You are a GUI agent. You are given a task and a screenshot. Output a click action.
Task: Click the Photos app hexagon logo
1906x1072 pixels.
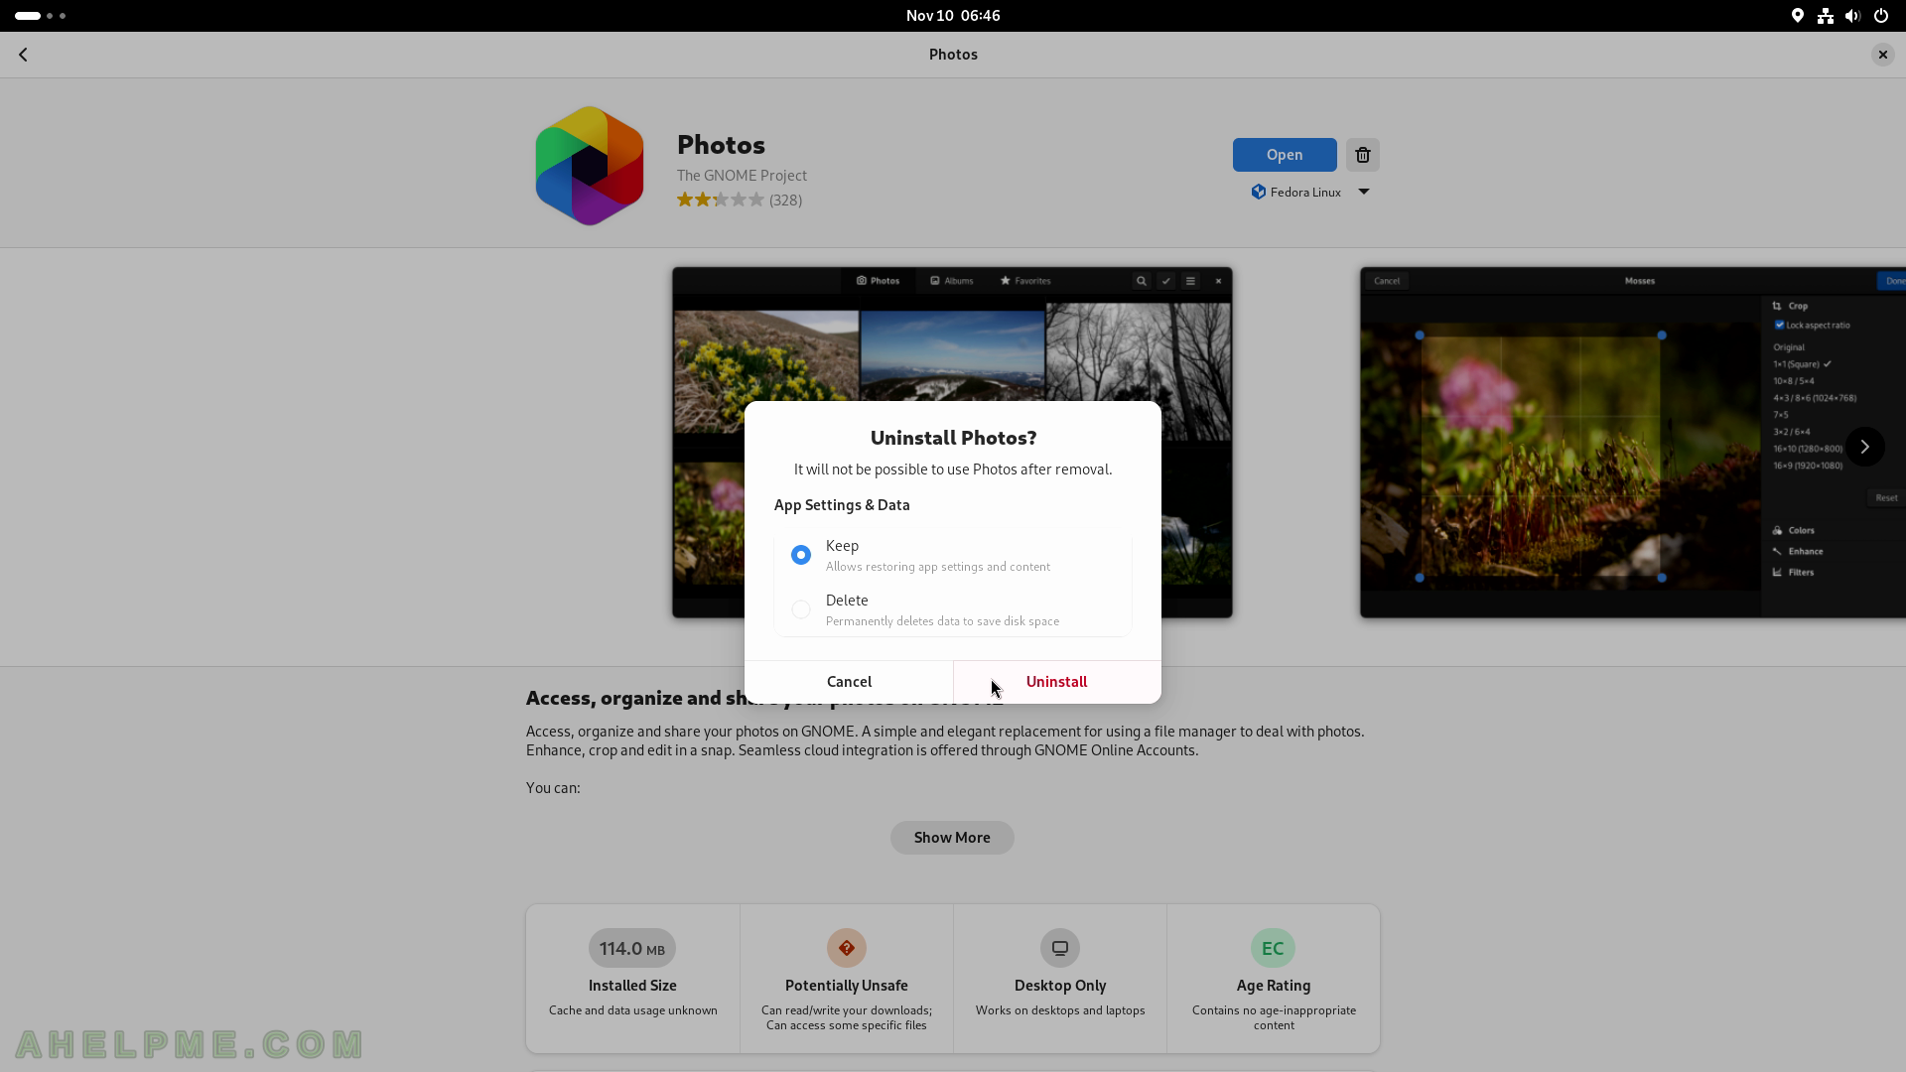(x=590, y=166)
